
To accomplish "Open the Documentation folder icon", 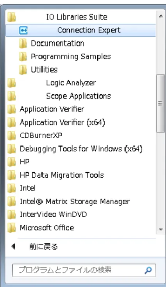I will [23, 43].
